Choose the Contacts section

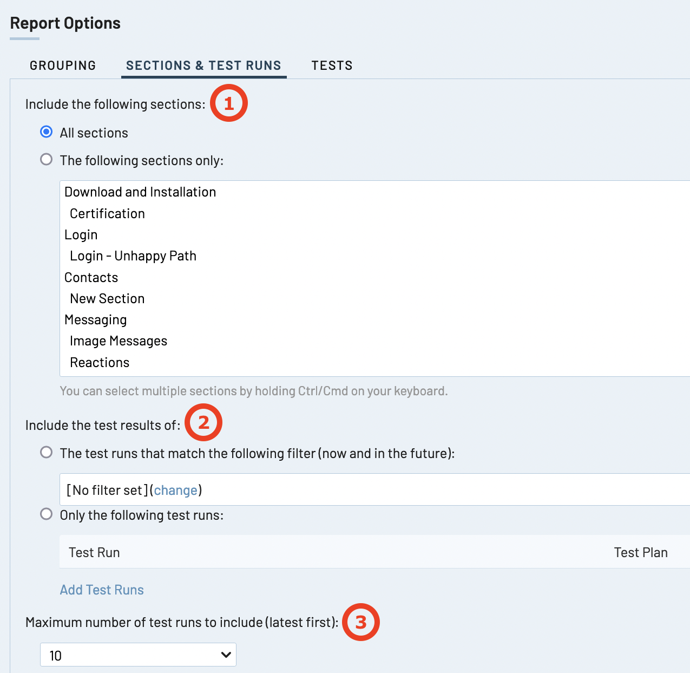(x=91, y=278)
